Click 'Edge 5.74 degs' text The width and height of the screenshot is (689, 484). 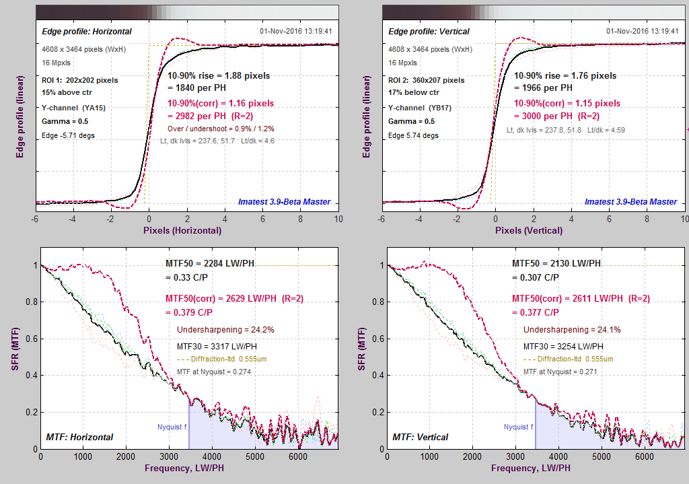pyautogui.click(x=413, y=135)
